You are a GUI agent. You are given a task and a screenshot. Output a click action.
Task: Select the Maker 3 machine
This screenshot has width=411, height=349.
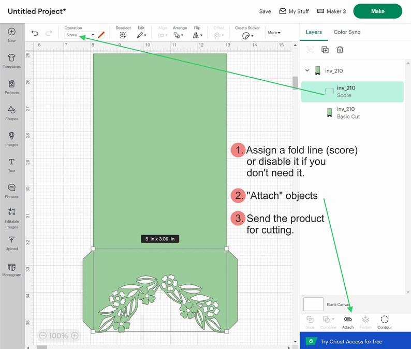pyautogui.click(x=331, y=11)
